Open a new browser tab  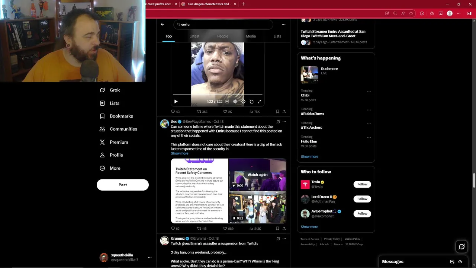(243, 4)
